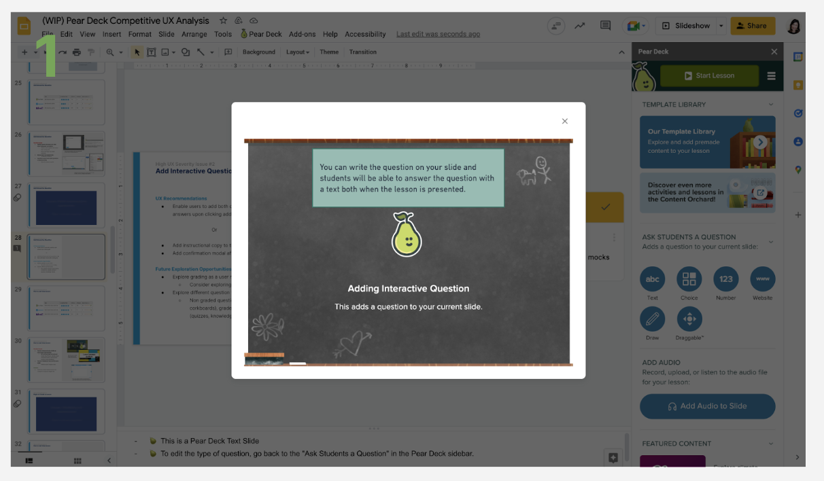
Task: Click the paint format icon
Action: coord(90,52)
